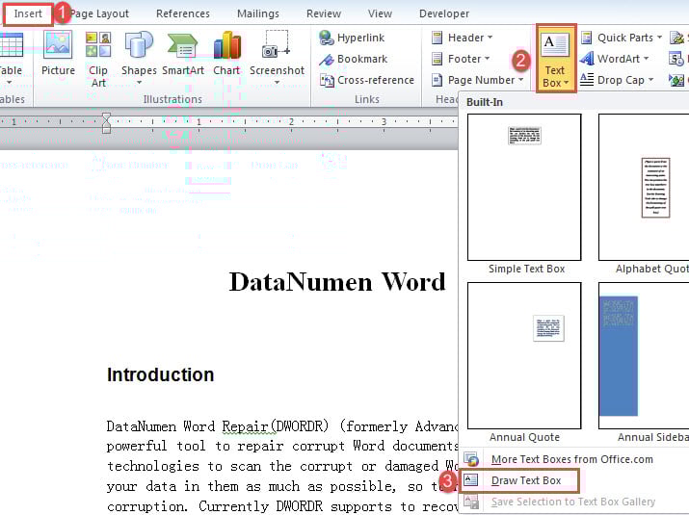Open the Drop Cap dropdown
Screen dimensions: 689x515
pyautogui.click(x=617, y=80)
